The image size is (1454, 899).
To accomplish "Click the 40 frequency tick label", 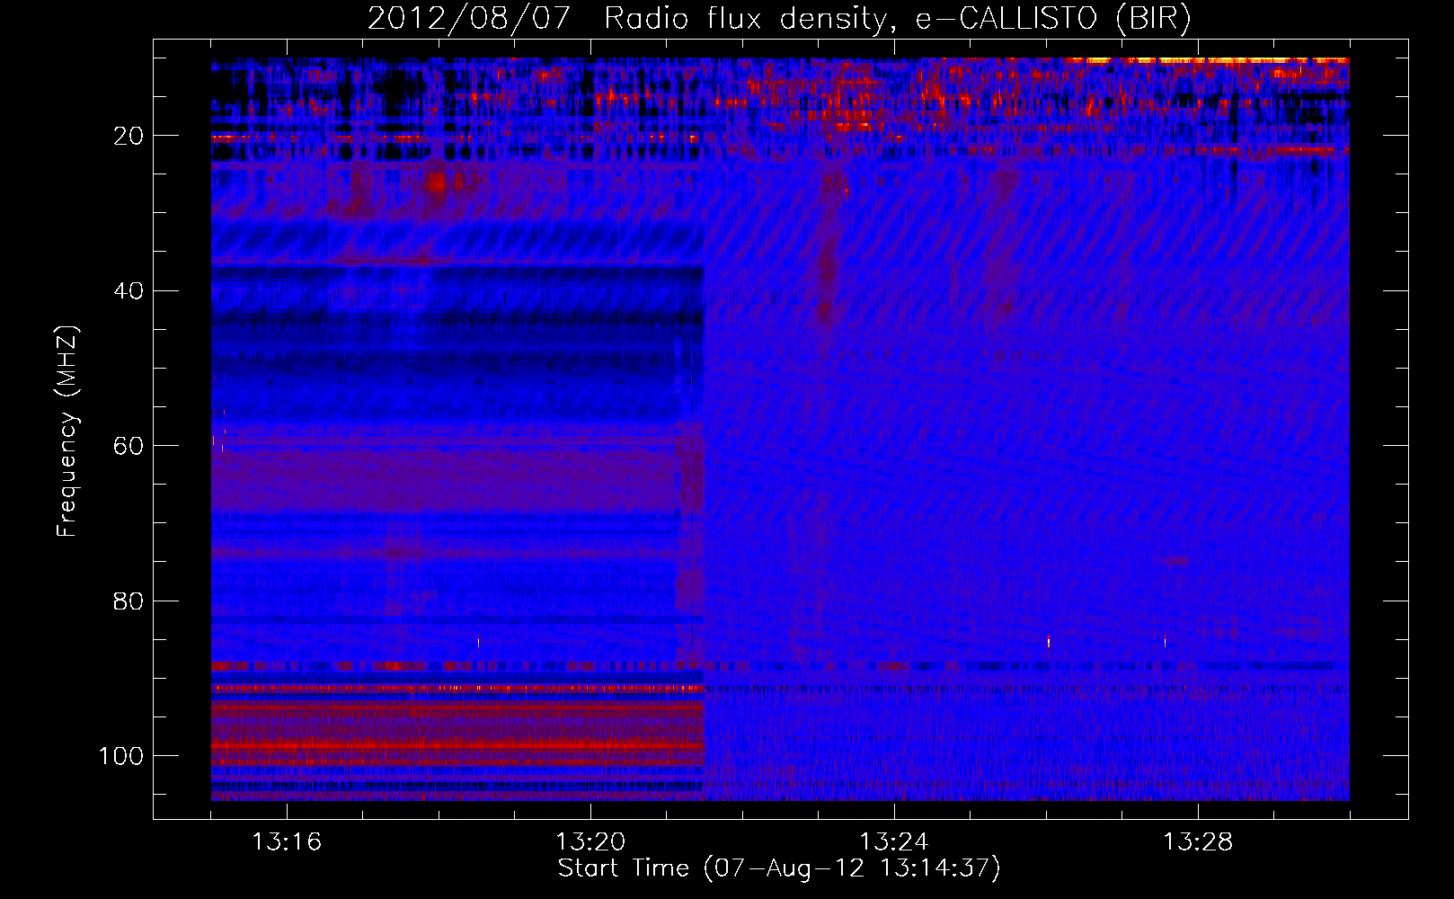I will (129, 291).
